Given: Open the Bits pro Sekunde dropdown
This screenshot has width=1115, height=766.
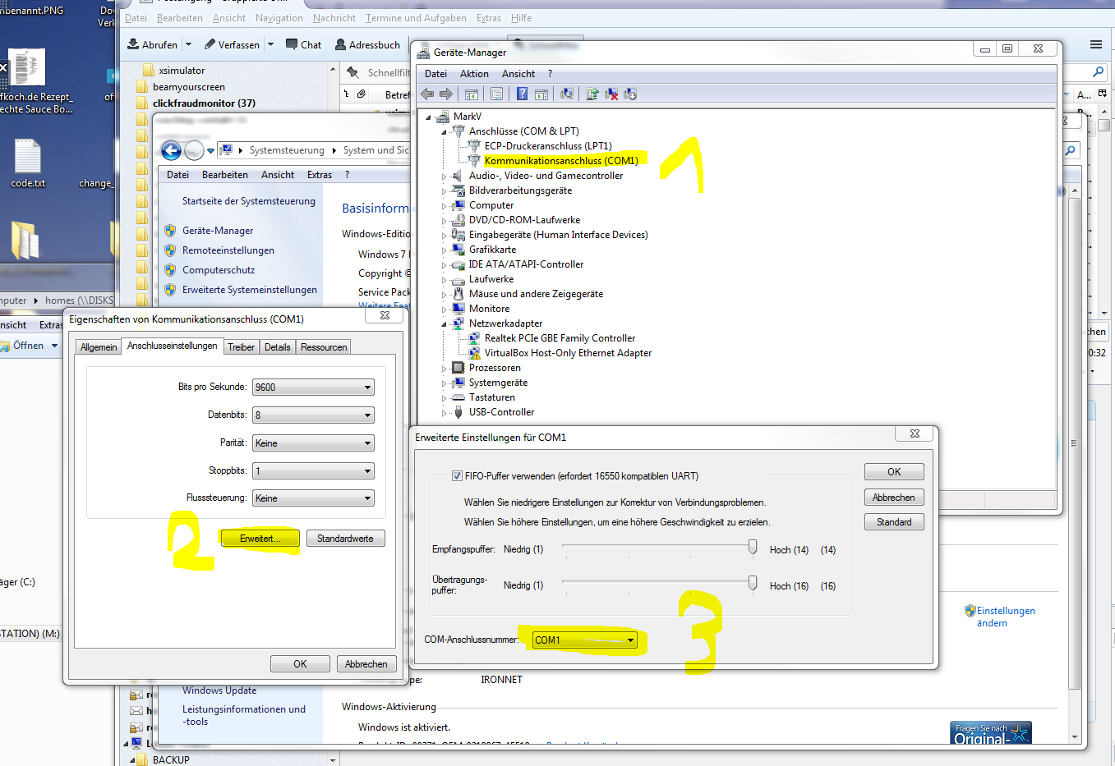Looking at the screenshot, I should click(313, 388).
